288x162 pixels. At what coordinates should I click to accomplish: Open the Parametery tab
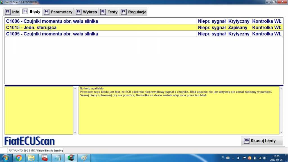(58, 12)
